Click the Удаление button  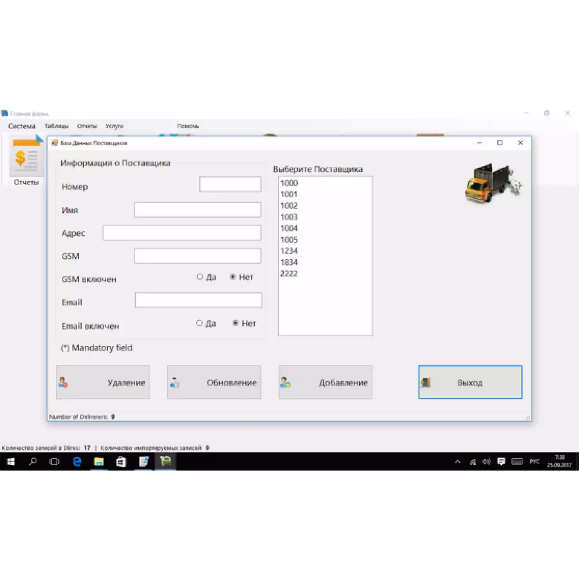tap(103, 382)
